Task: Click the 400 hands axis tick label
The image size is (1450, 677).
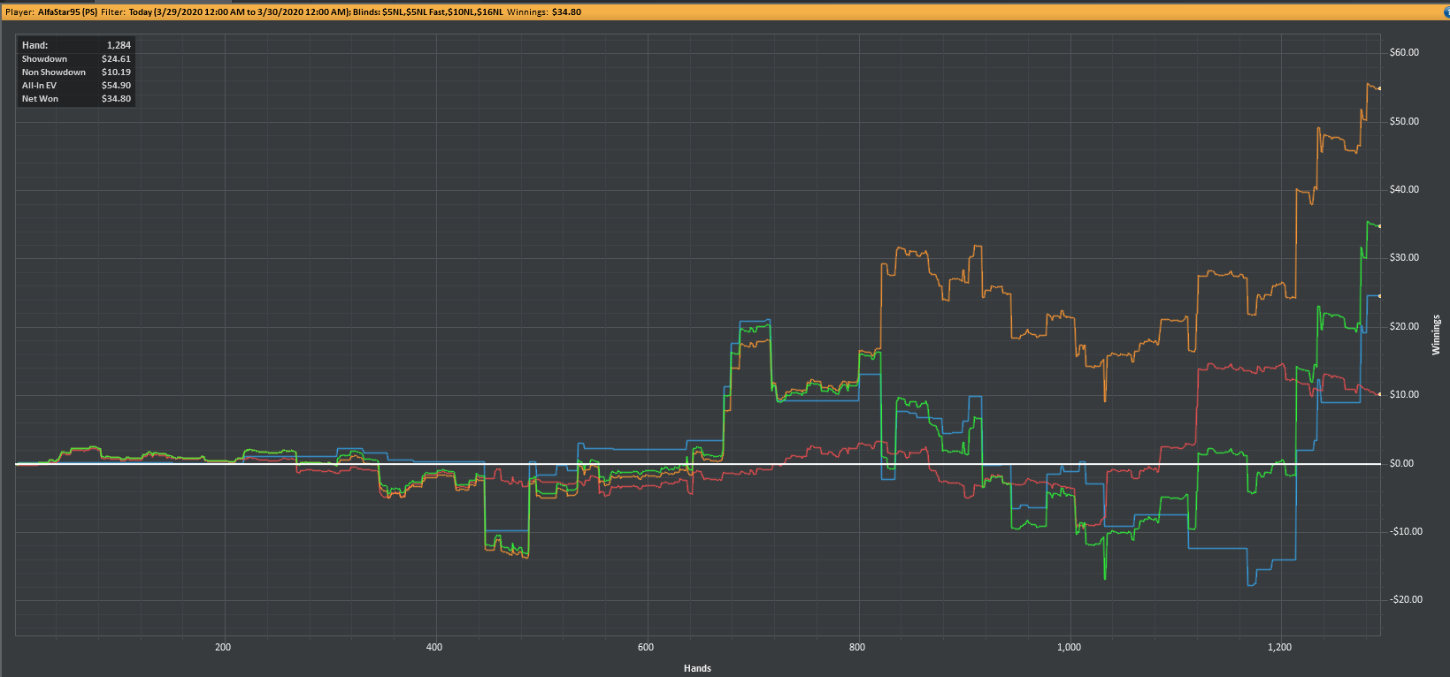Action: [x=434, y=648]
